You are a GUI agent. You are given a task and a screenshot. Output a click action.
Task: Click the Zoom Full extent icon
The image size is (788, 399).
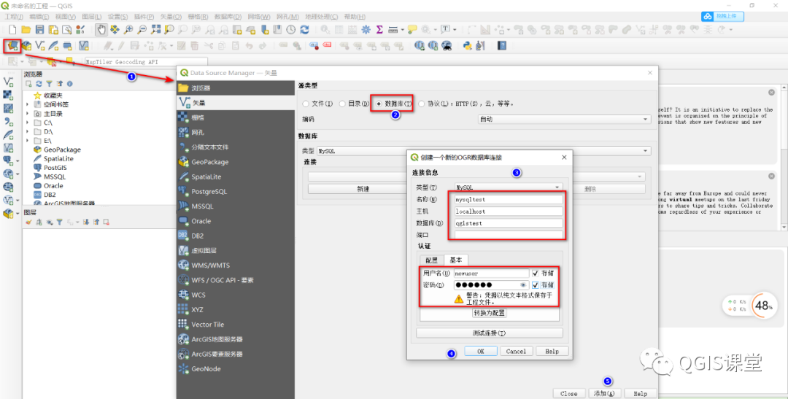[156, 30]
